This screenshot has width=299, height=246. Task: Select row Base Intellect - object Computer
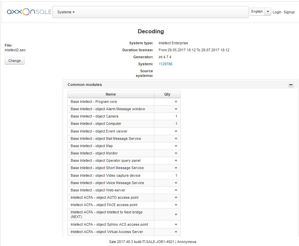(x=124, y=124)
